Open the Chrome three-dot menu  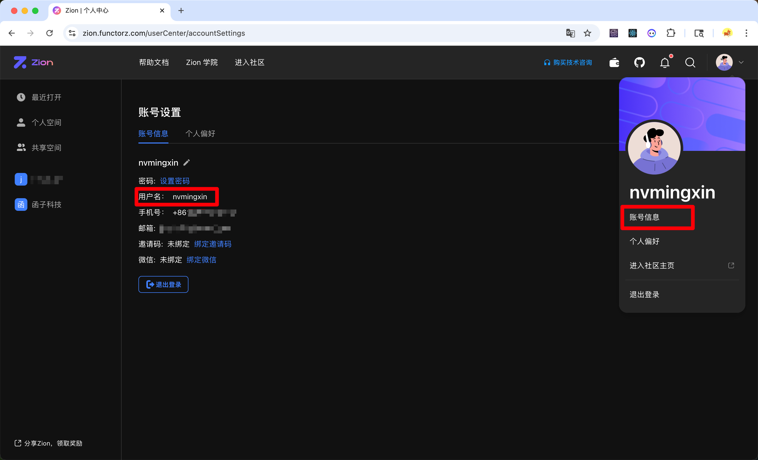(746, 33)
